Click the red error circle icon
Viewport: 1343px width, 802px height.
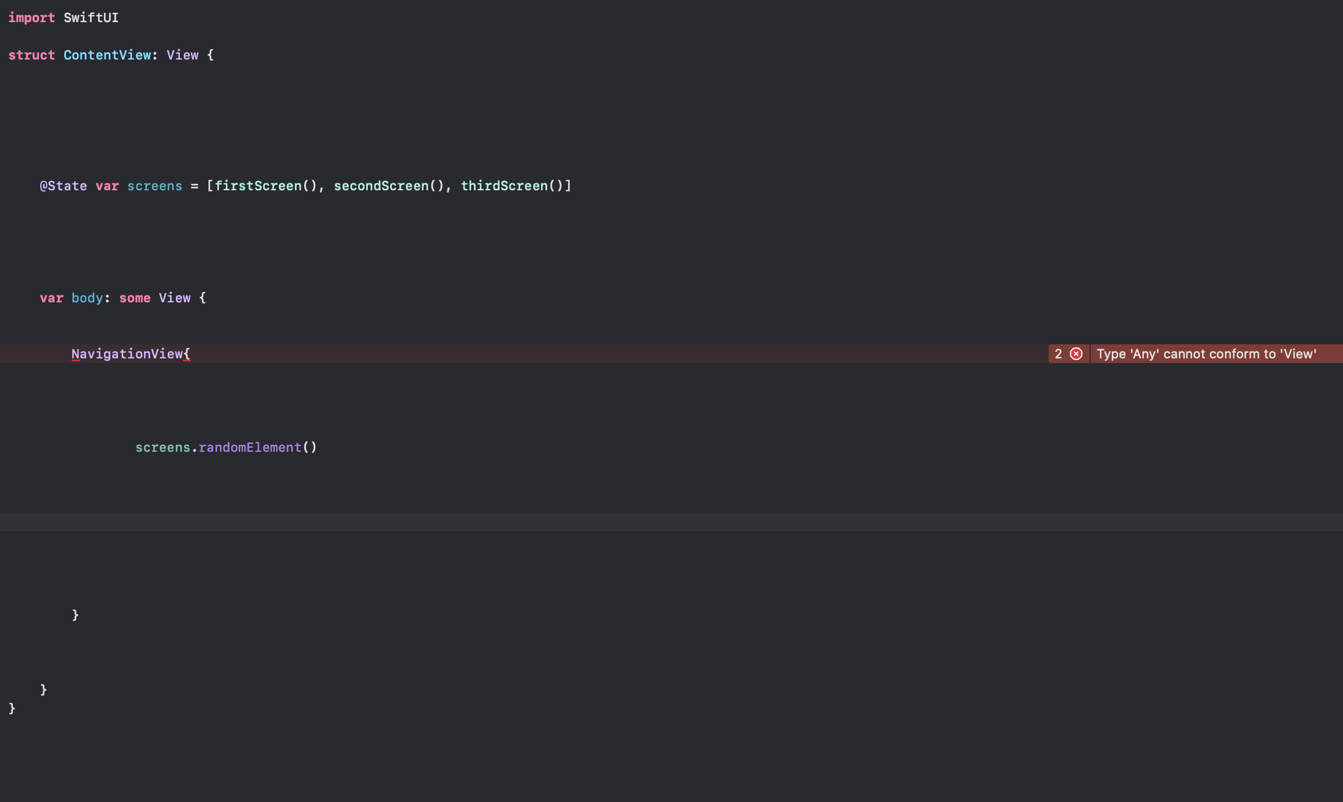(1076, 354)
